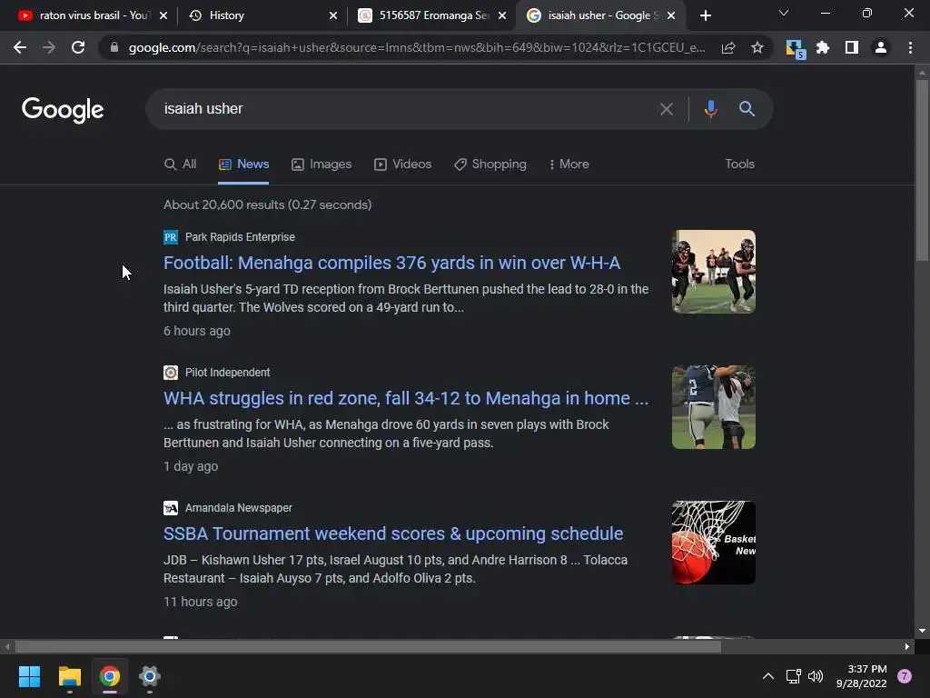Click into the isaiah usher search field

click(x=403, y=109)
